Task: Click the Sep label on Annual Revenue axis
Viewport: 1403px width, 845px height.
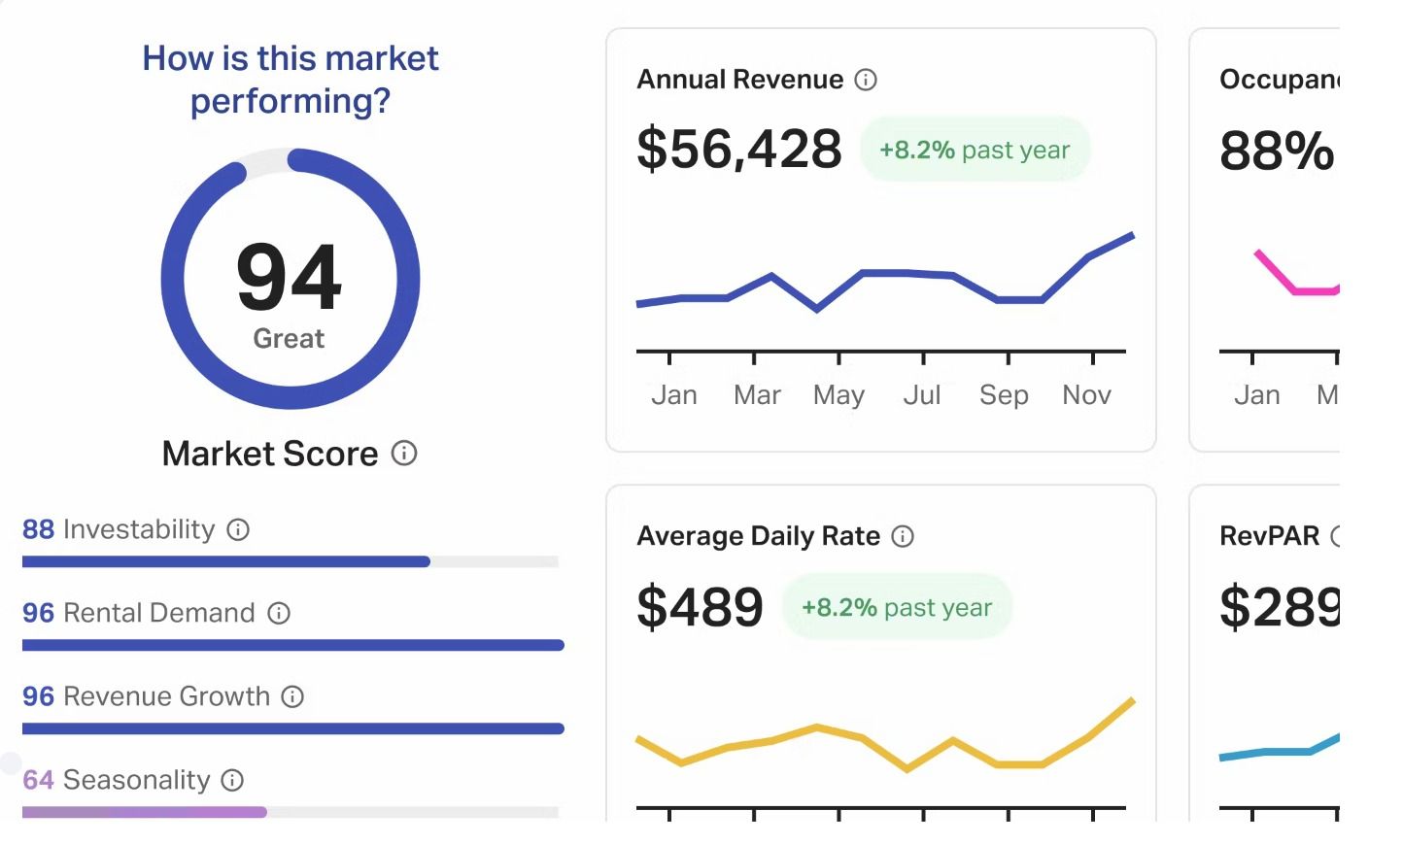Action: point(1004,396)
